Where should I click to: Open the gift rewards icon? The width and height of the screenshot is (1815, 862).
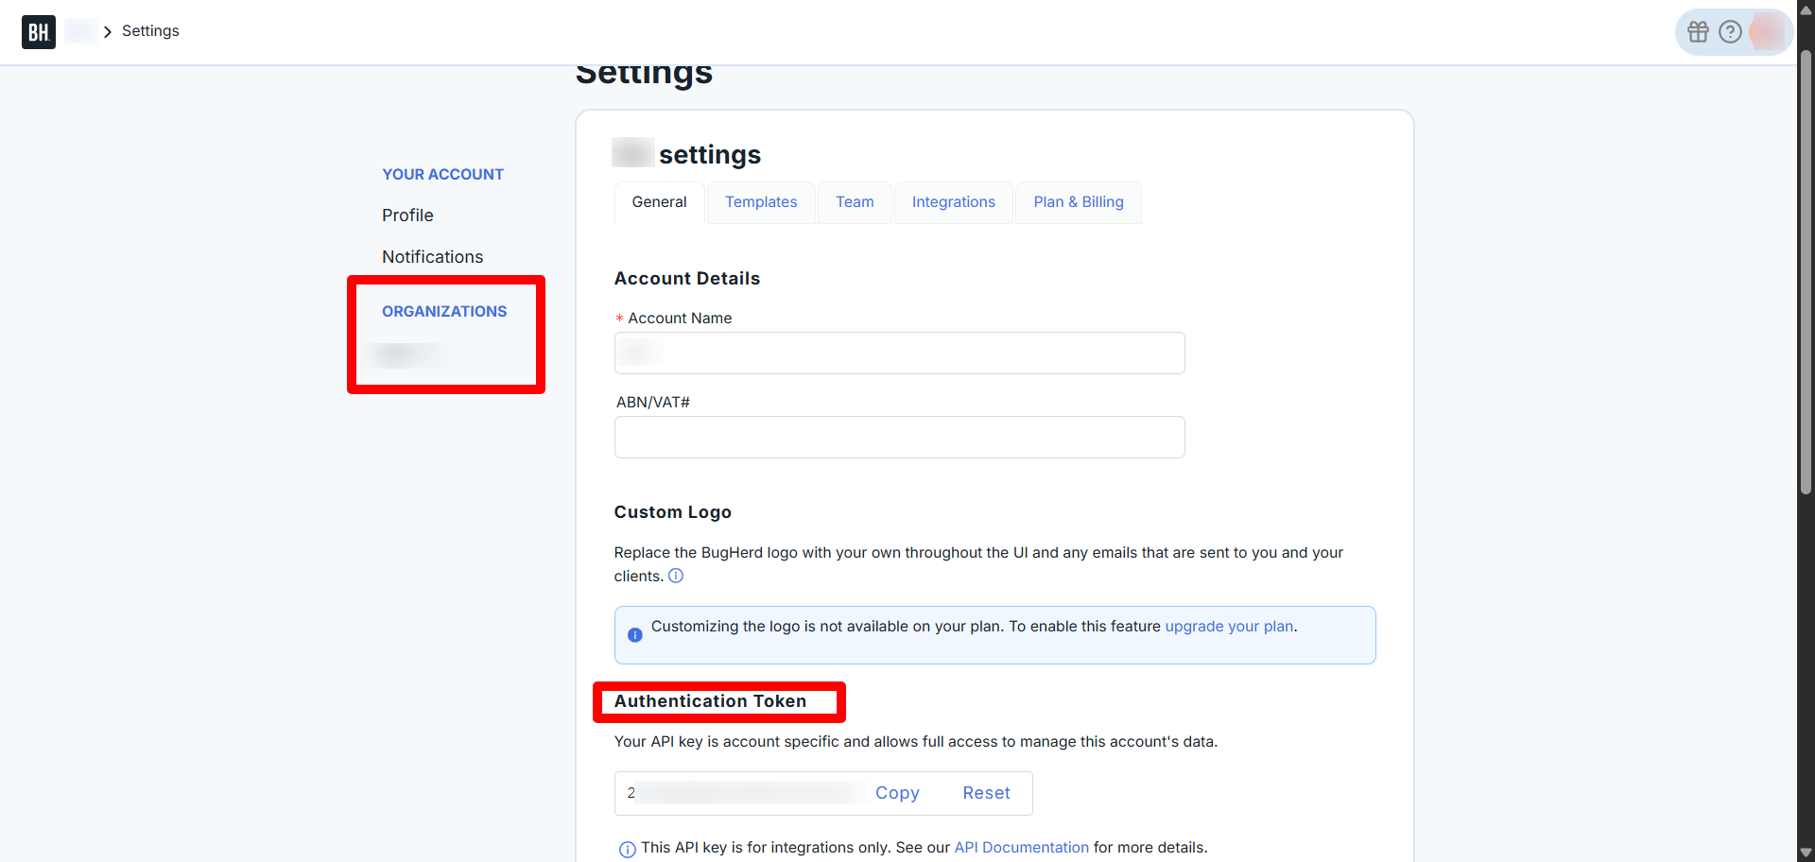1698,32
